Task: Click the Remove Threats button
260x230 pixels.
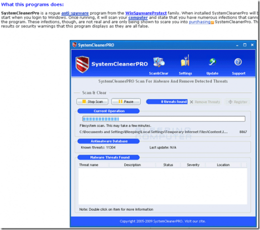Action: [205, 102]
